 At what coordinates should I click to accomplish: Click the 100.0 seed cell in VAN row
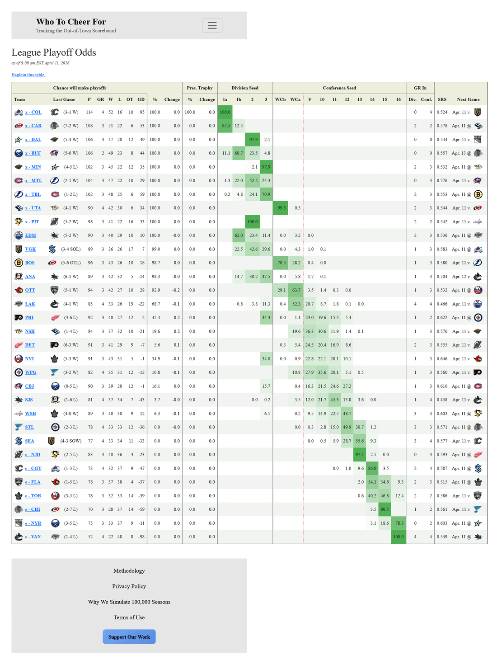coord(398,537)
